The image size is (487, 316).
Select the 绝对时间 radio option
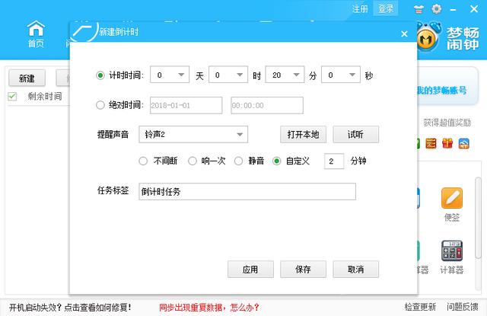click(101, 105)
